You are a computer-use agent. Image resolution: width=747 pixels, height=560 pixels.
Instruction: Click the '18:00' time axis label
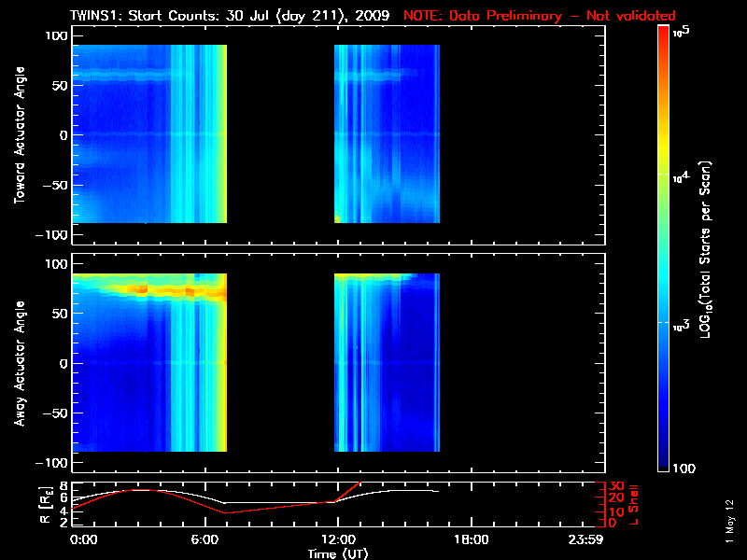tap(472, 539)
